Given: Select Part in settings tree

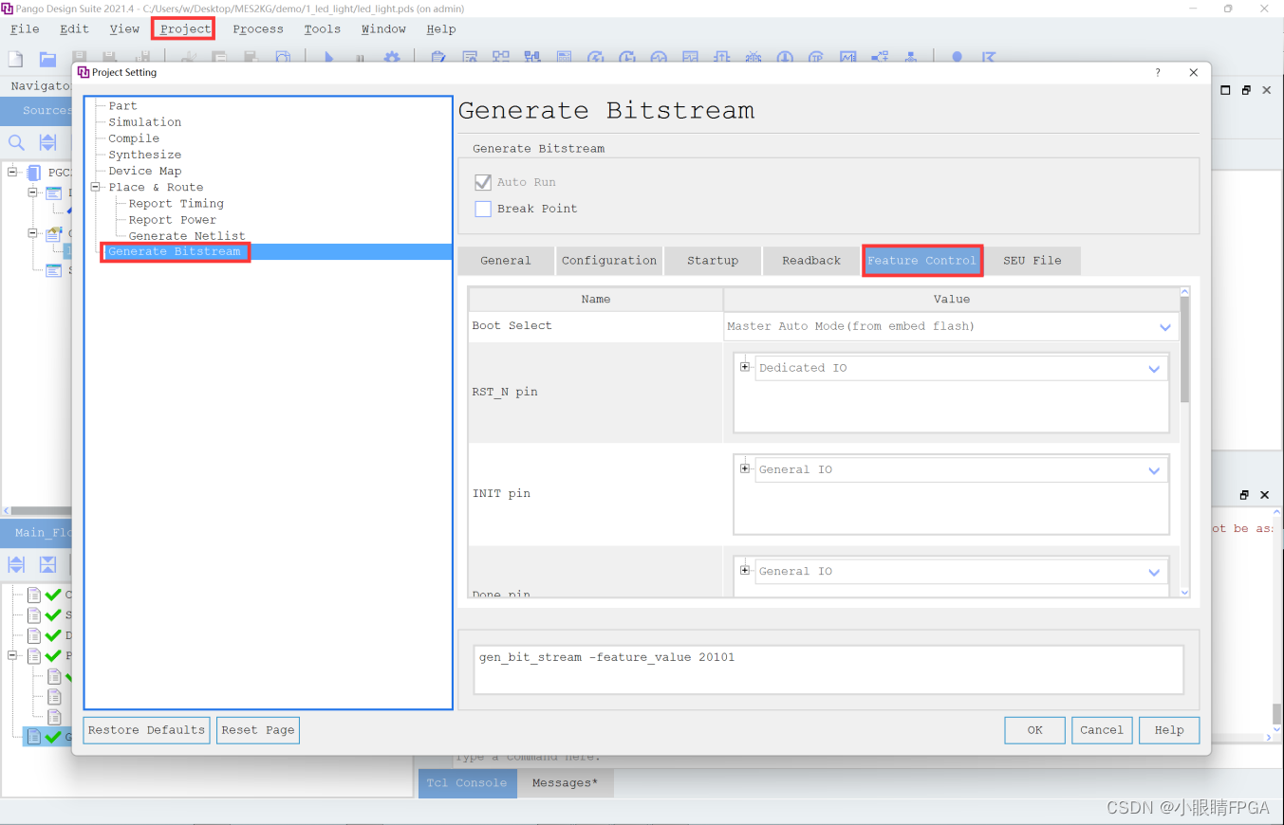Looking at the screenshot, I should pyautogui.click(x=122, y=106).
